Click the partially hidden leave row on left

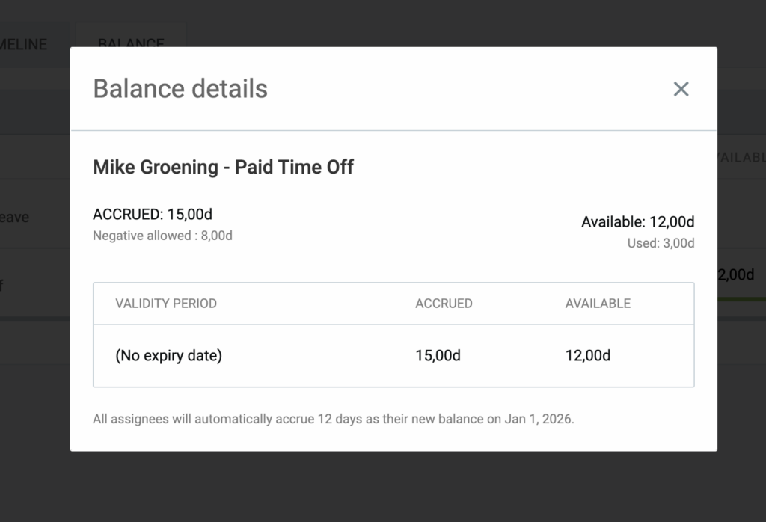pos(15,218)
